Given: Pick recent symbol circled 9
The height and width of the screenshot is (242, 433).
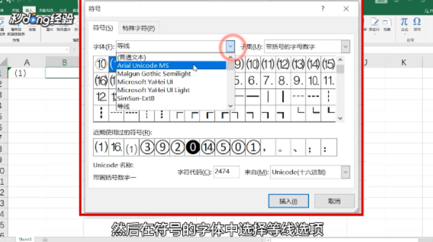Looking at the screenshot, I should [162, 147].
